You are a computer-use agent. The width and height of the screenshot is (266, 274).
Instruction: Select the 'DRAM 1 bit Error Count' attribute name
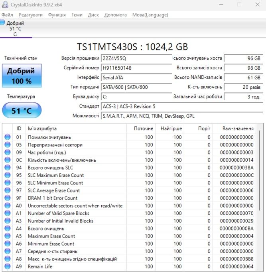[x=52, y=198]
